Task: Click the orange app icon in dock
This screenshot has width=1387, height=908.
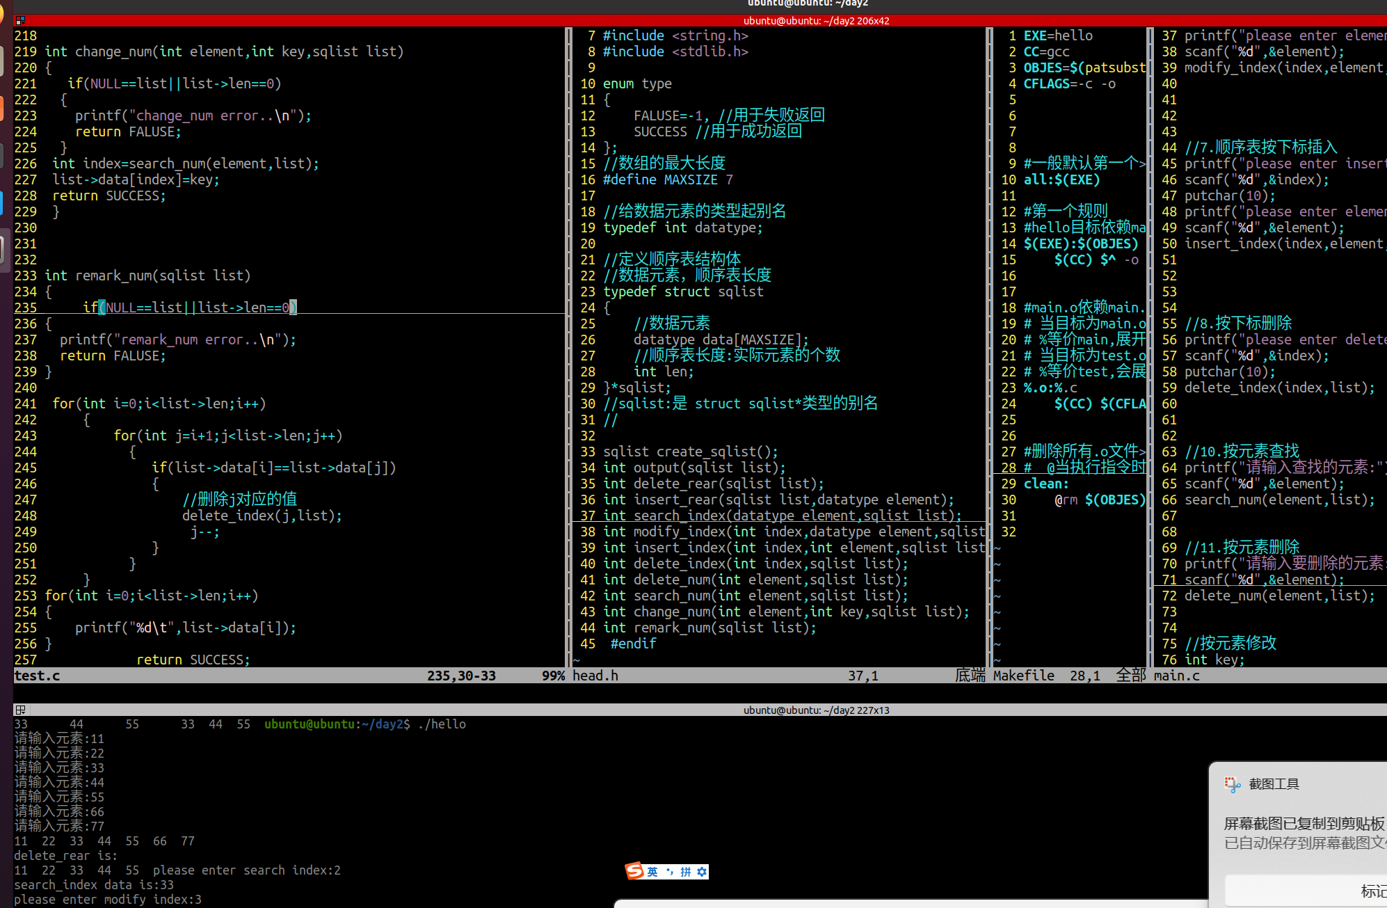Action: (2, 109)
